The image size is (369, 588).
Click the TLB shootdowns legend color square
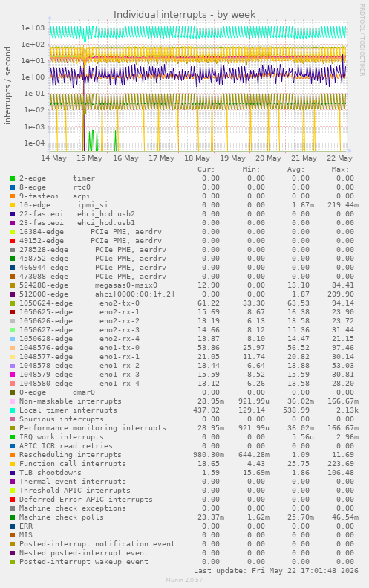coord(13,473)
